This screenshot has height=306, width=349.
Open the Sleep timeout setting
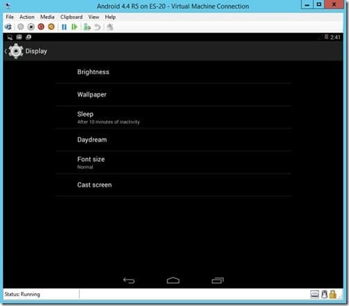coord(174,117)
